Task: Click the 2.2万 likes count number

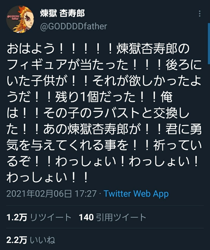Action: point(17,240)
